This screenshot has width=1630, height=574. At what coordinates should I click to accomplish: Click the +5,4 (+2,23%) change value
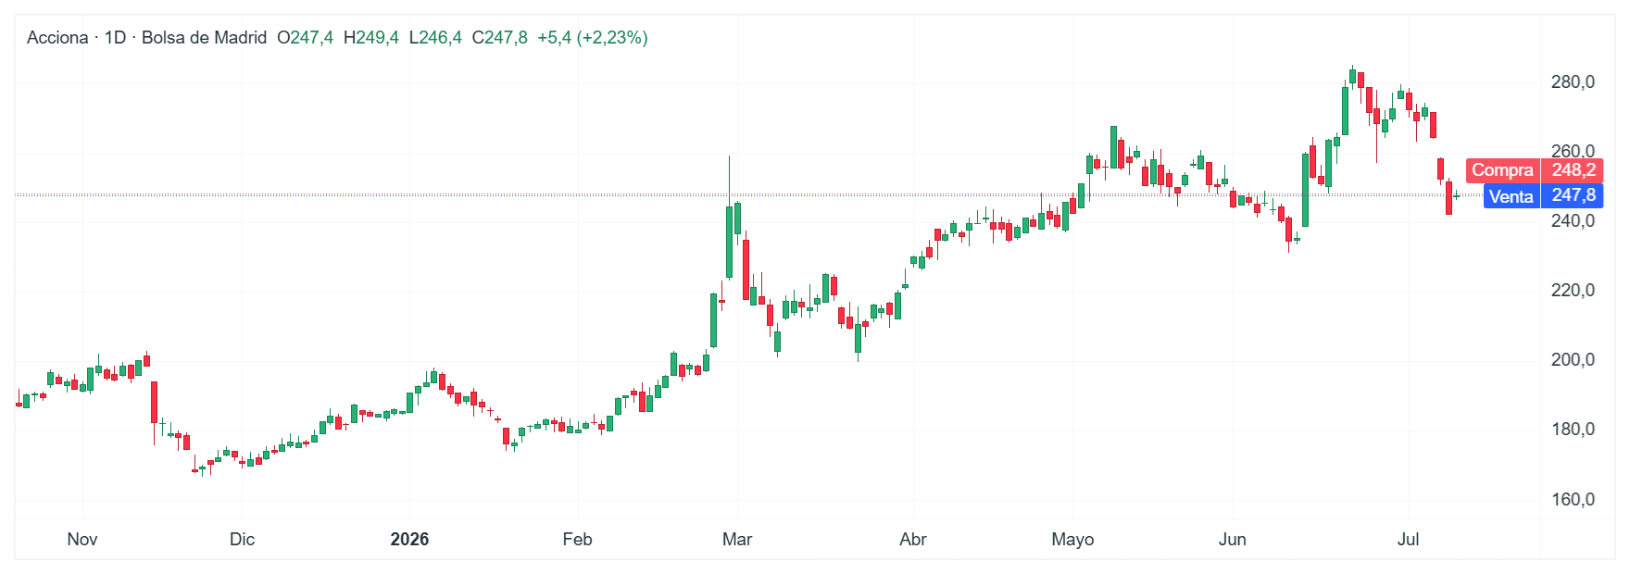[x=593, y=38]
